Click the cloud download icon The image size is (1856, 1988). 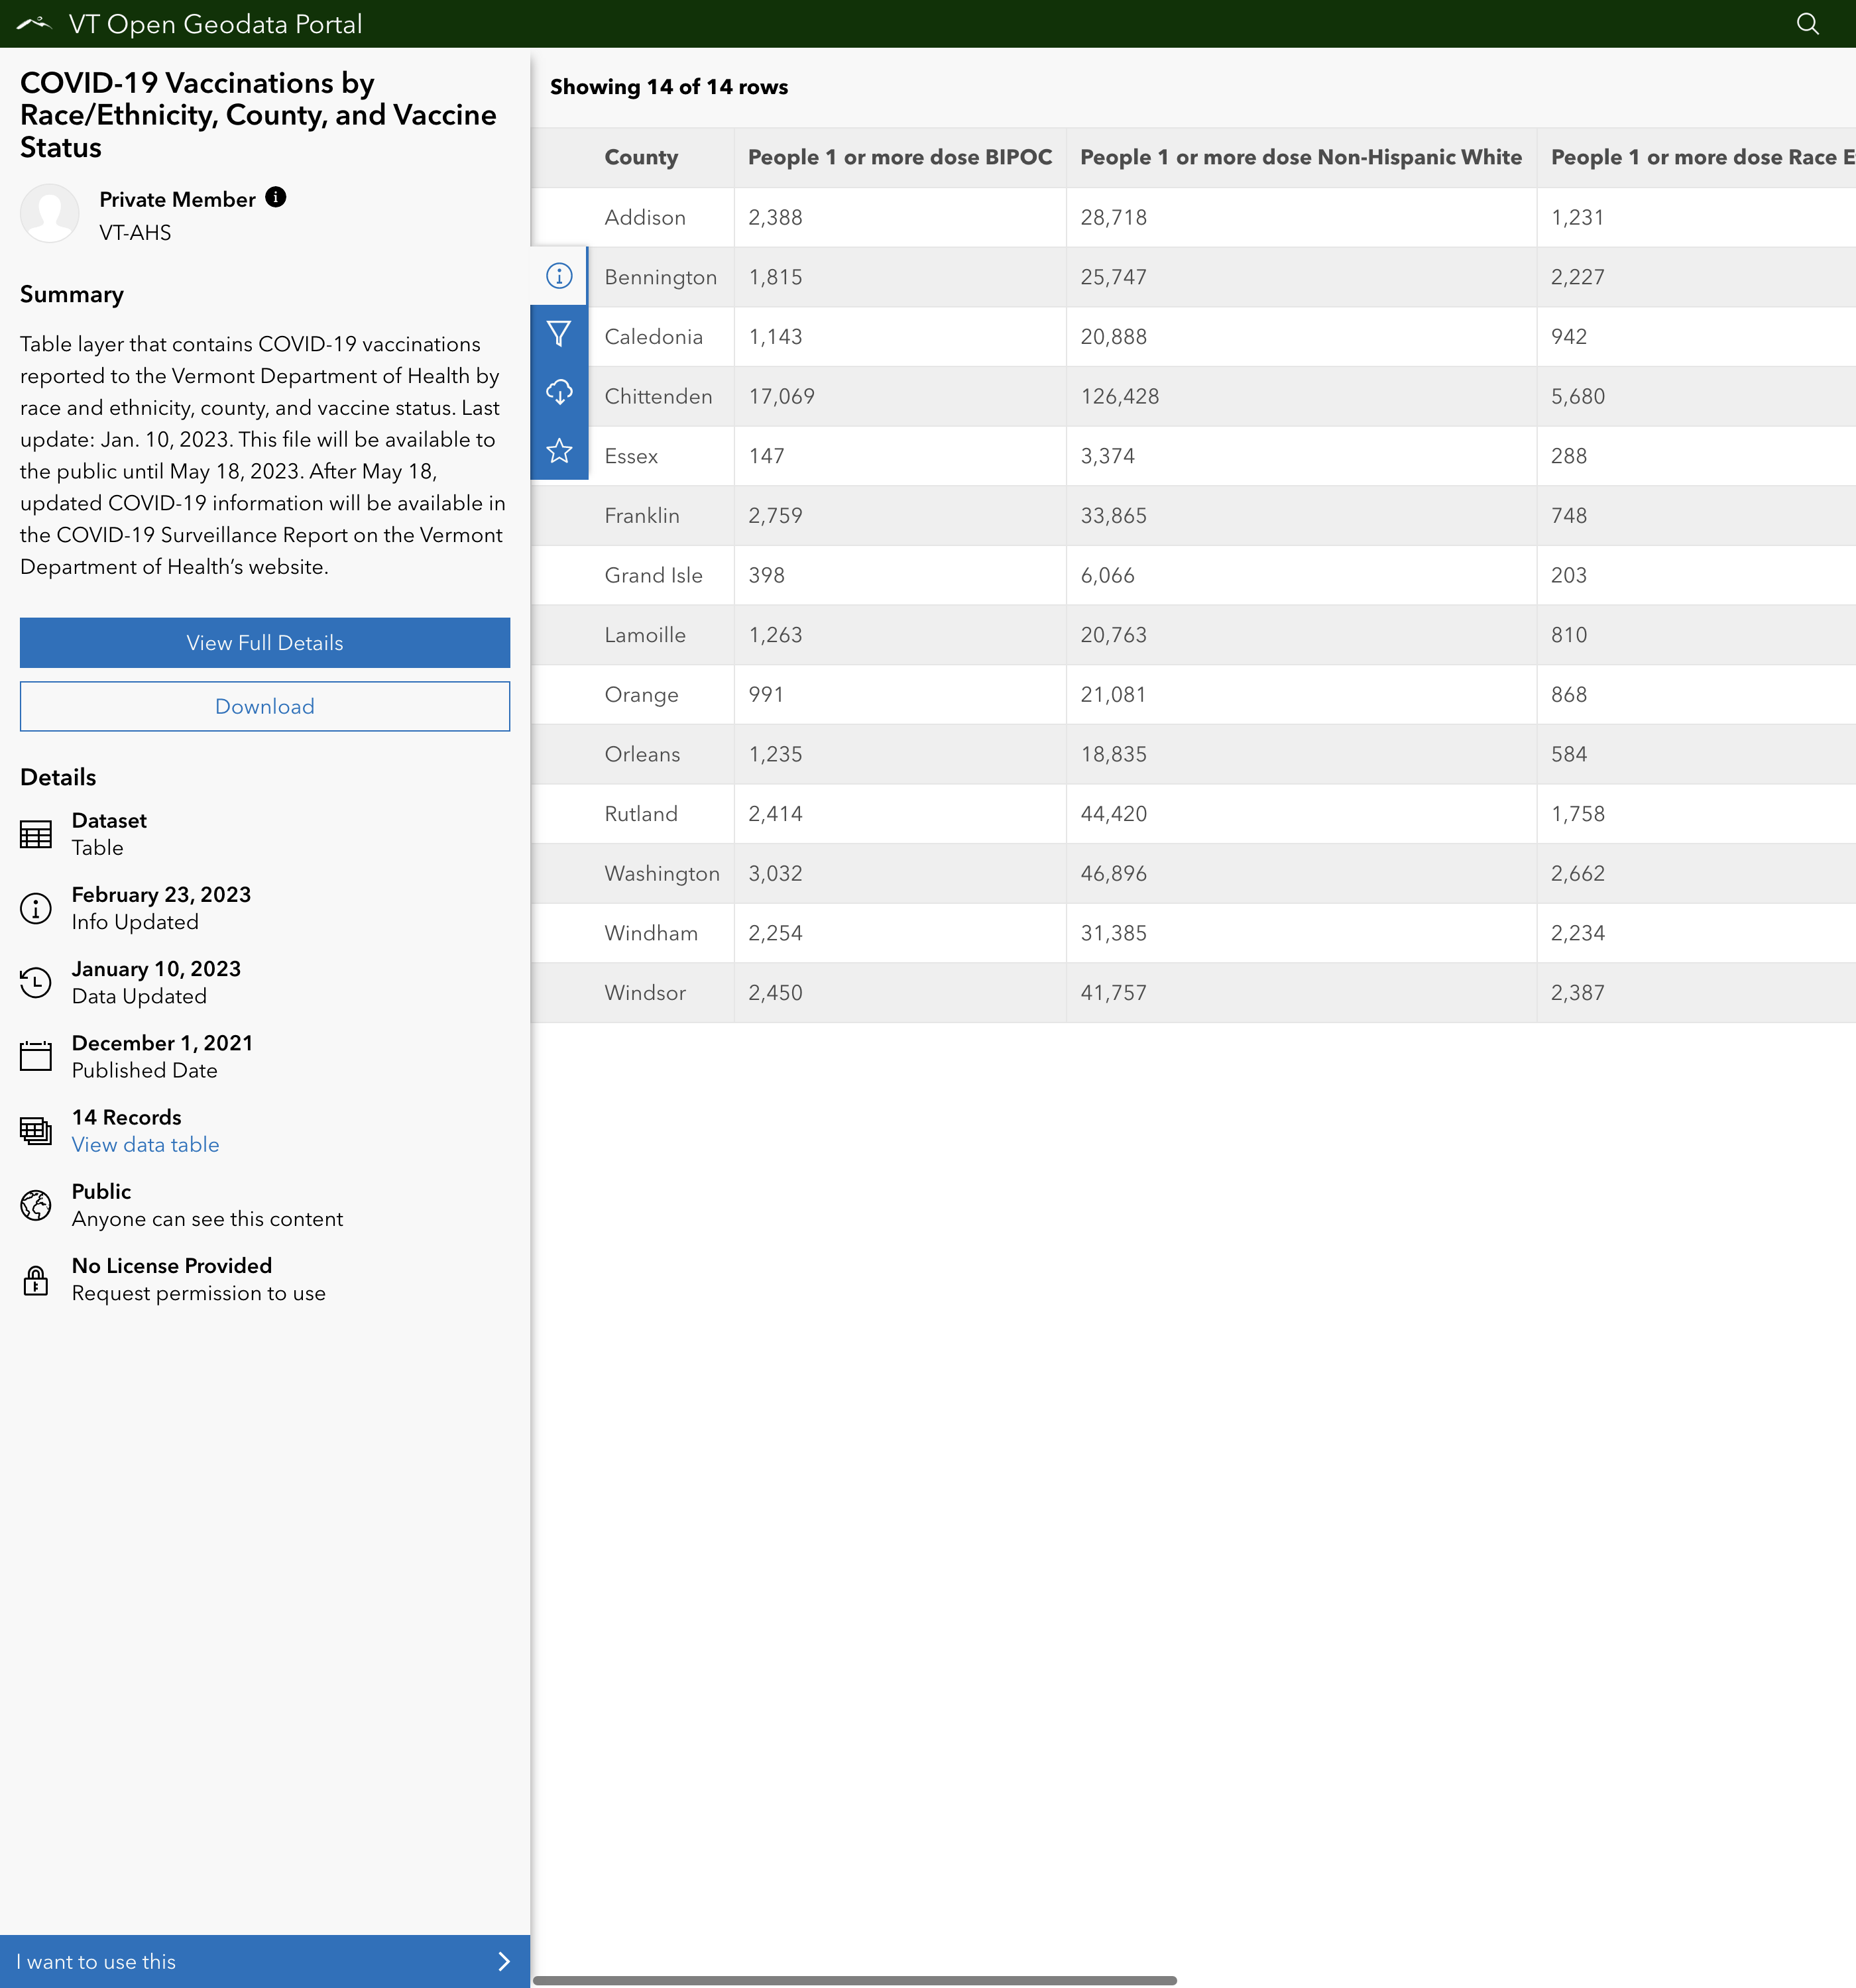(x=559, y=392)
